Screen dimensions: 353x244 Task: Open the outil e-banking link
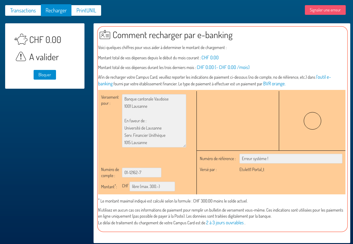click(x=323, y=77)
